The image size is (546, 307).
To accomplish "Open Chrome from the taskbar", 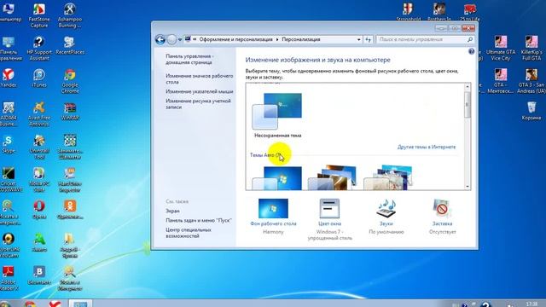I will (31, 304).
